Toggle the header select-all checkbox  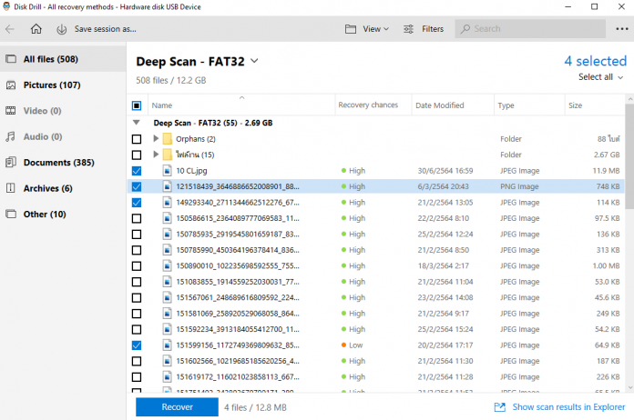137,105
